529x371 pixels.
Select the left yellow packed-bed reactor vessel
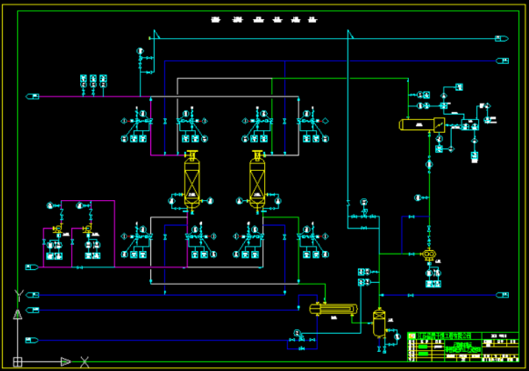point(191,182)
